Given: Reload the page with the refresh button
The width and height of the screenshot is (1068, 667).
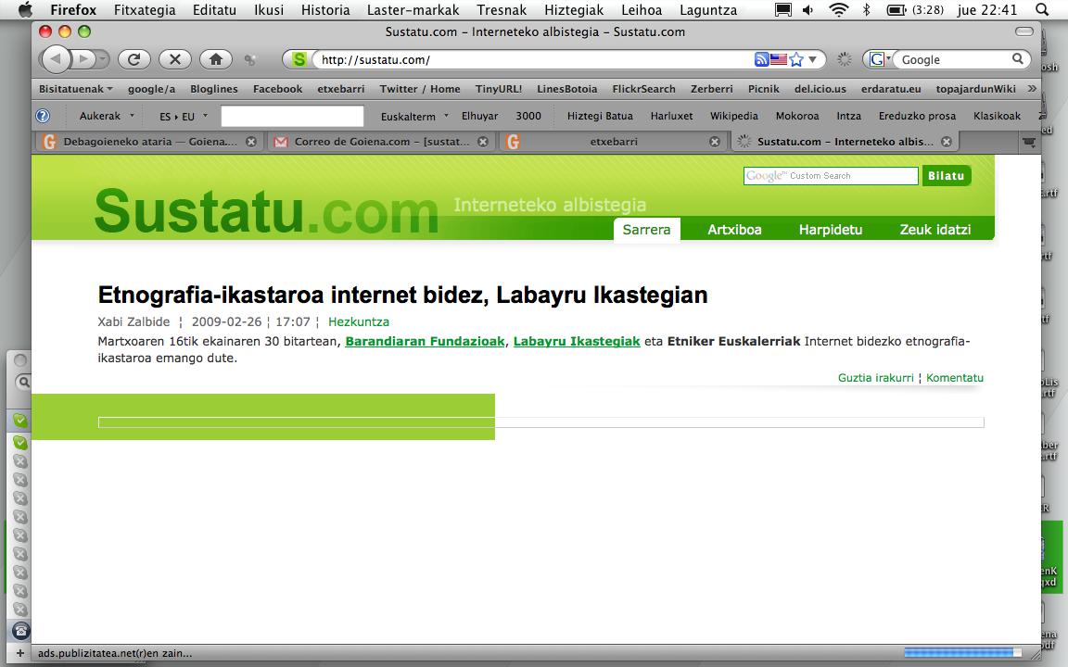Looking at the screenshot, I should (x=134, y=59).
